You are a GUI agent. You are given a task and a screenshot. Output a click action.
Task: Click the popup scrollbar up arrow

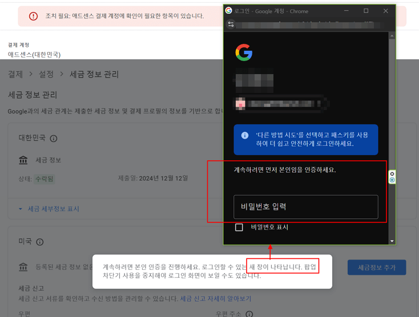(392, 35)
